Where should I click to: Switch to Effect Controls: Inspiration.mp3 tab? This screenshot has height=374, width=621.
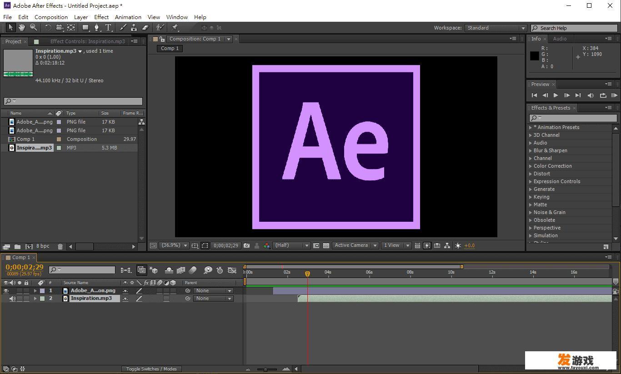tap(87, 41)
